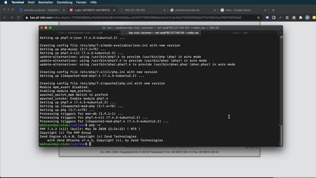Switch to the Login w0136072 browser tab

click(x=92, y=10)
